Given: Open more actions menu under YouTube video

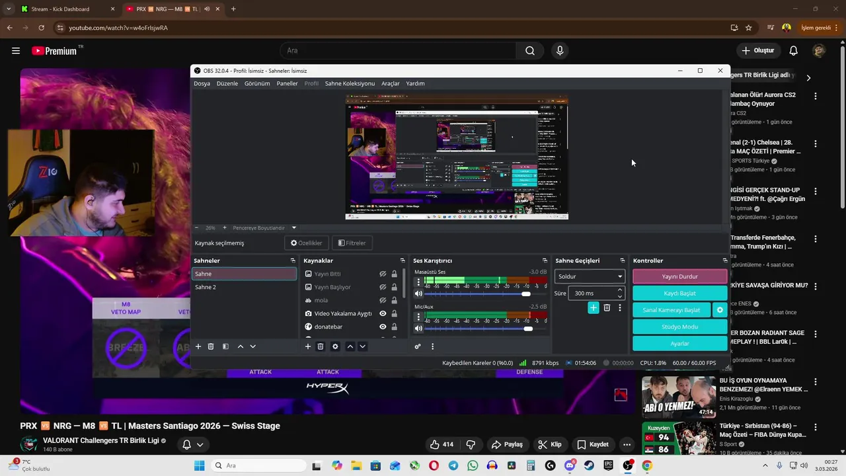Looking at the screenshot, I should 627,444.
